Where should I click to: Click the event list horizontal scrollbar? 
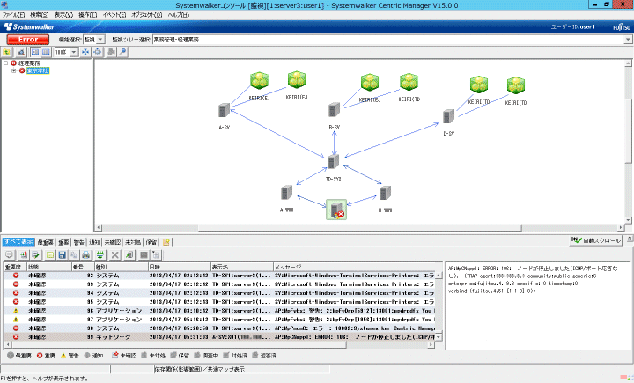pyautogui.click(x=179, y=344)
